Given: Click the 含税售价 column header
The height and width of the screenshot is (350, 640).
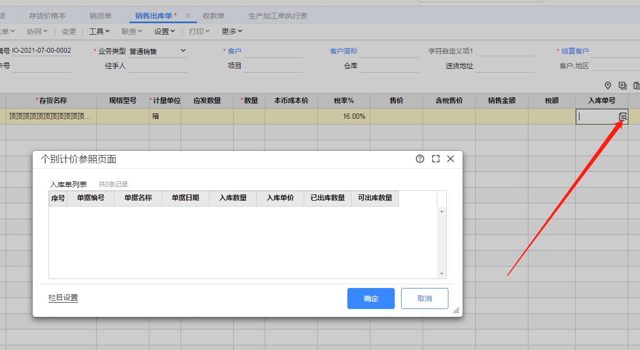Looking at the screenshot, I should click(x=449, y=101).
